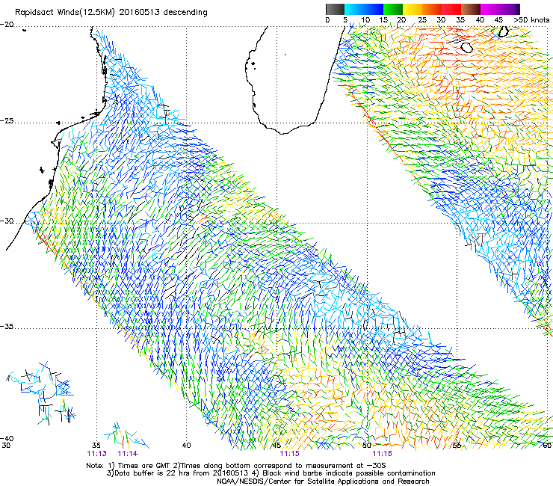Click the latitude label '-35'
Image resolution: width=553 pixels, height=486 pixels.
point(7,327)
